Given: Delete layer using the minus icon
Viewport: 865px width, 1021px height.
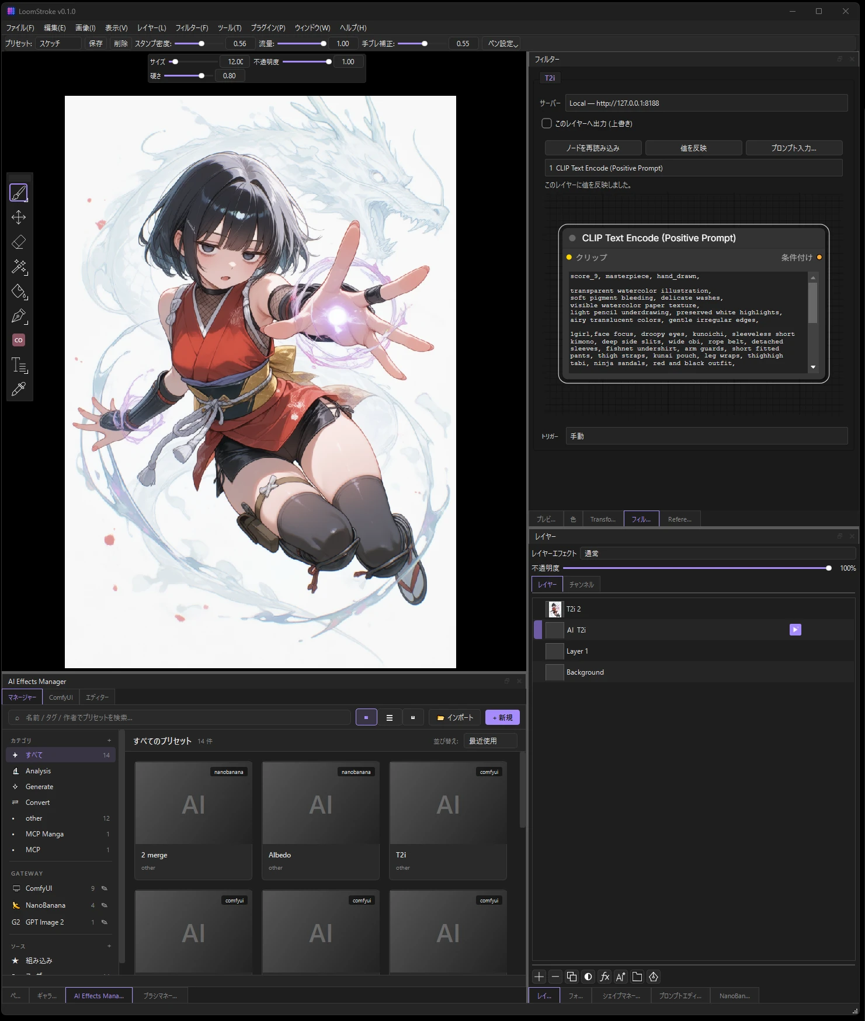Looking at the screenshot, I should point(555,977).
